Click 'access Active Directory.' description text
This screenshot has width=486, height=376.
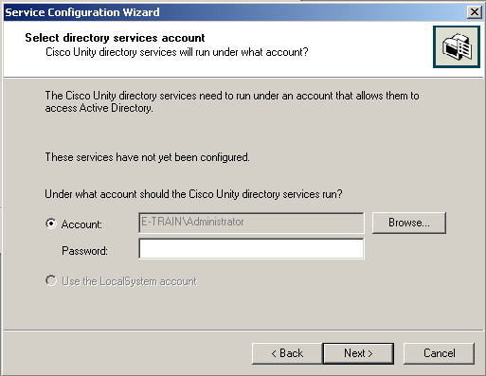point(99,108)
